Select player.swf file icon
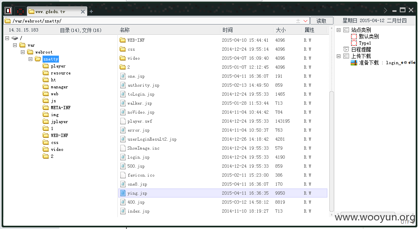 [x=123, y=121]
